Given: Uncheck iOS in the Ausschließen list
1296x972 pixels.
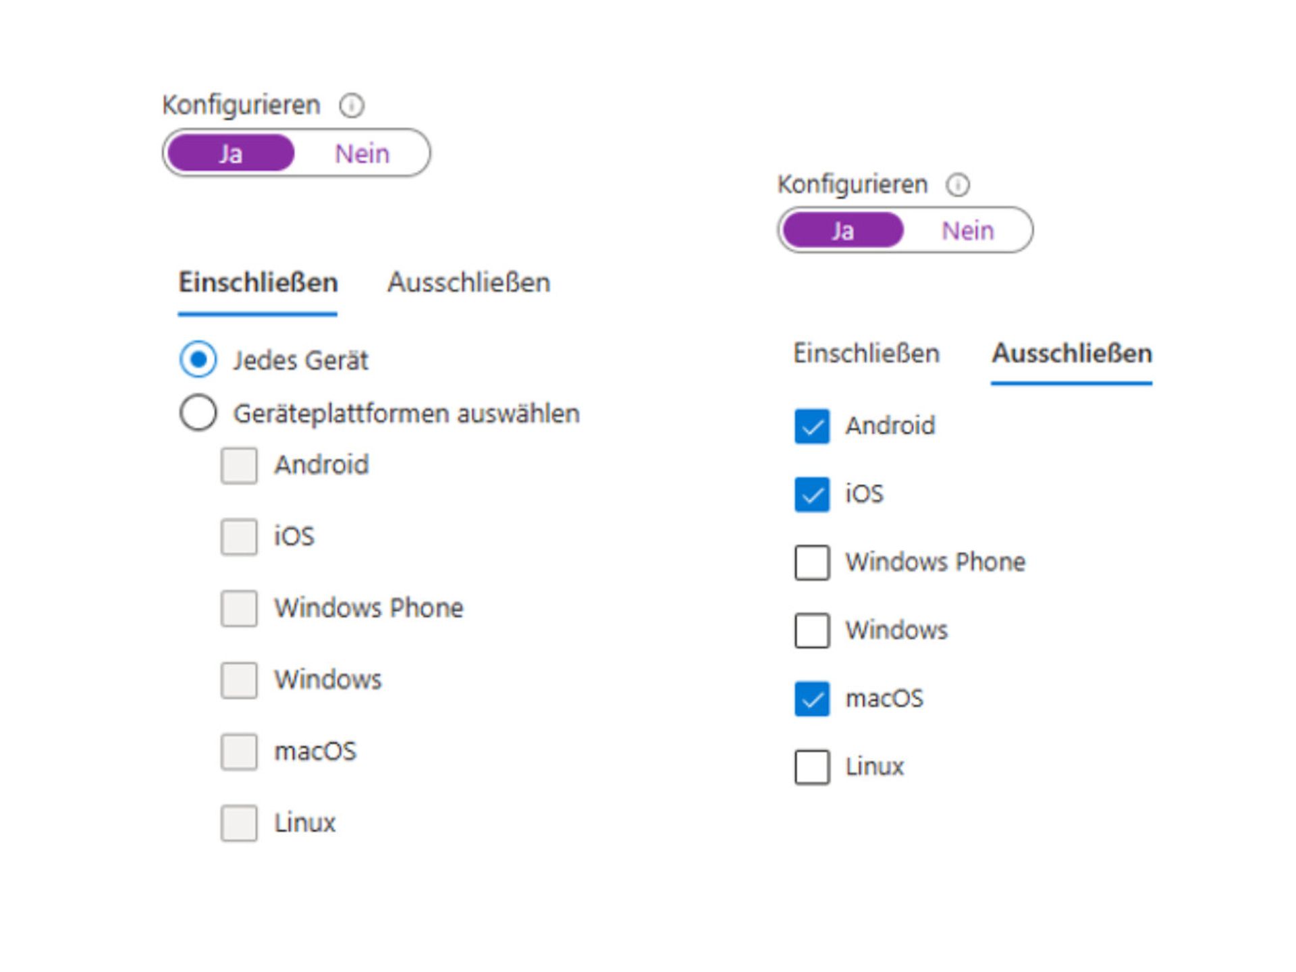Looking at the screenshot, I should pos(812,494).
